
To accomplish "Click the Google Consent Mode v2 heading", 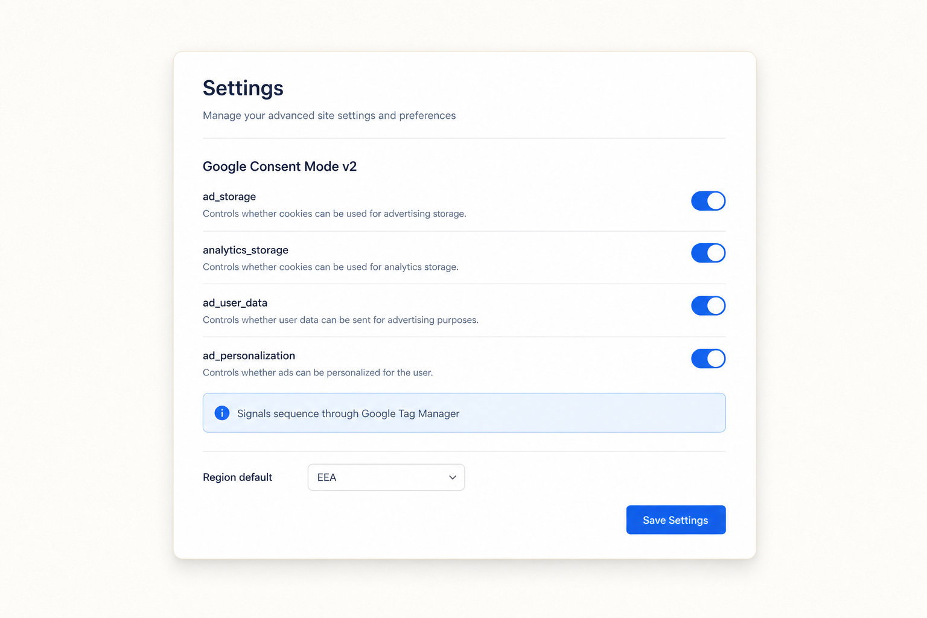I will click(279, 167).
